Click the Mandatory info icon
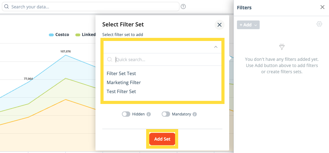329x153 pixels. [x=195, y=114]
